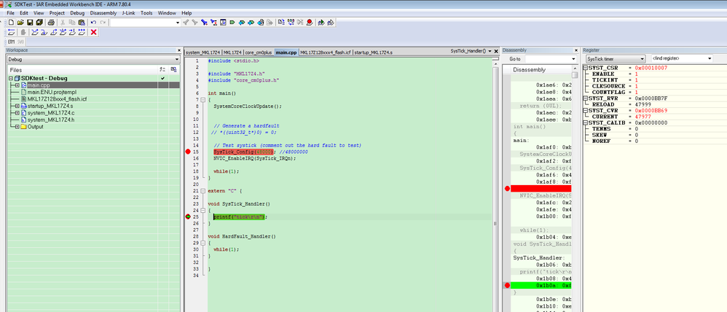The width and height of the screenshot is (727, 312).
Task: Switch to the system_MKL17Z4 editor tab
Action: click(203, 52)
